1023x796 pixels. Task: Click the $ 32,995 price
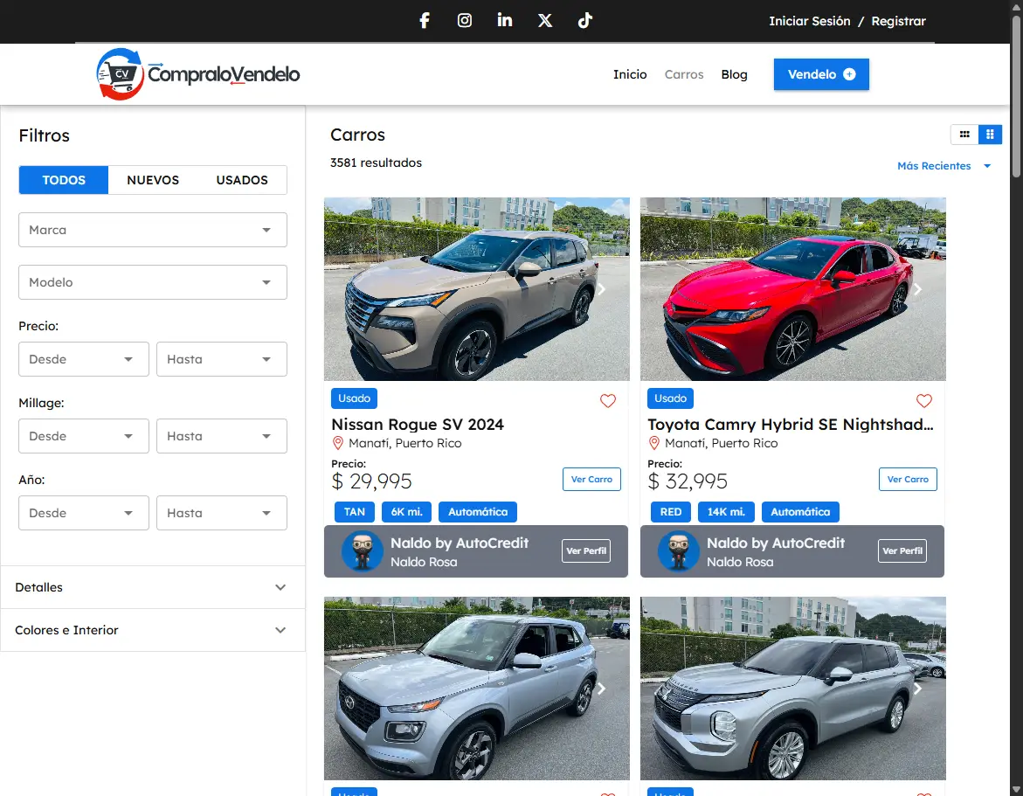coord(688,481)
